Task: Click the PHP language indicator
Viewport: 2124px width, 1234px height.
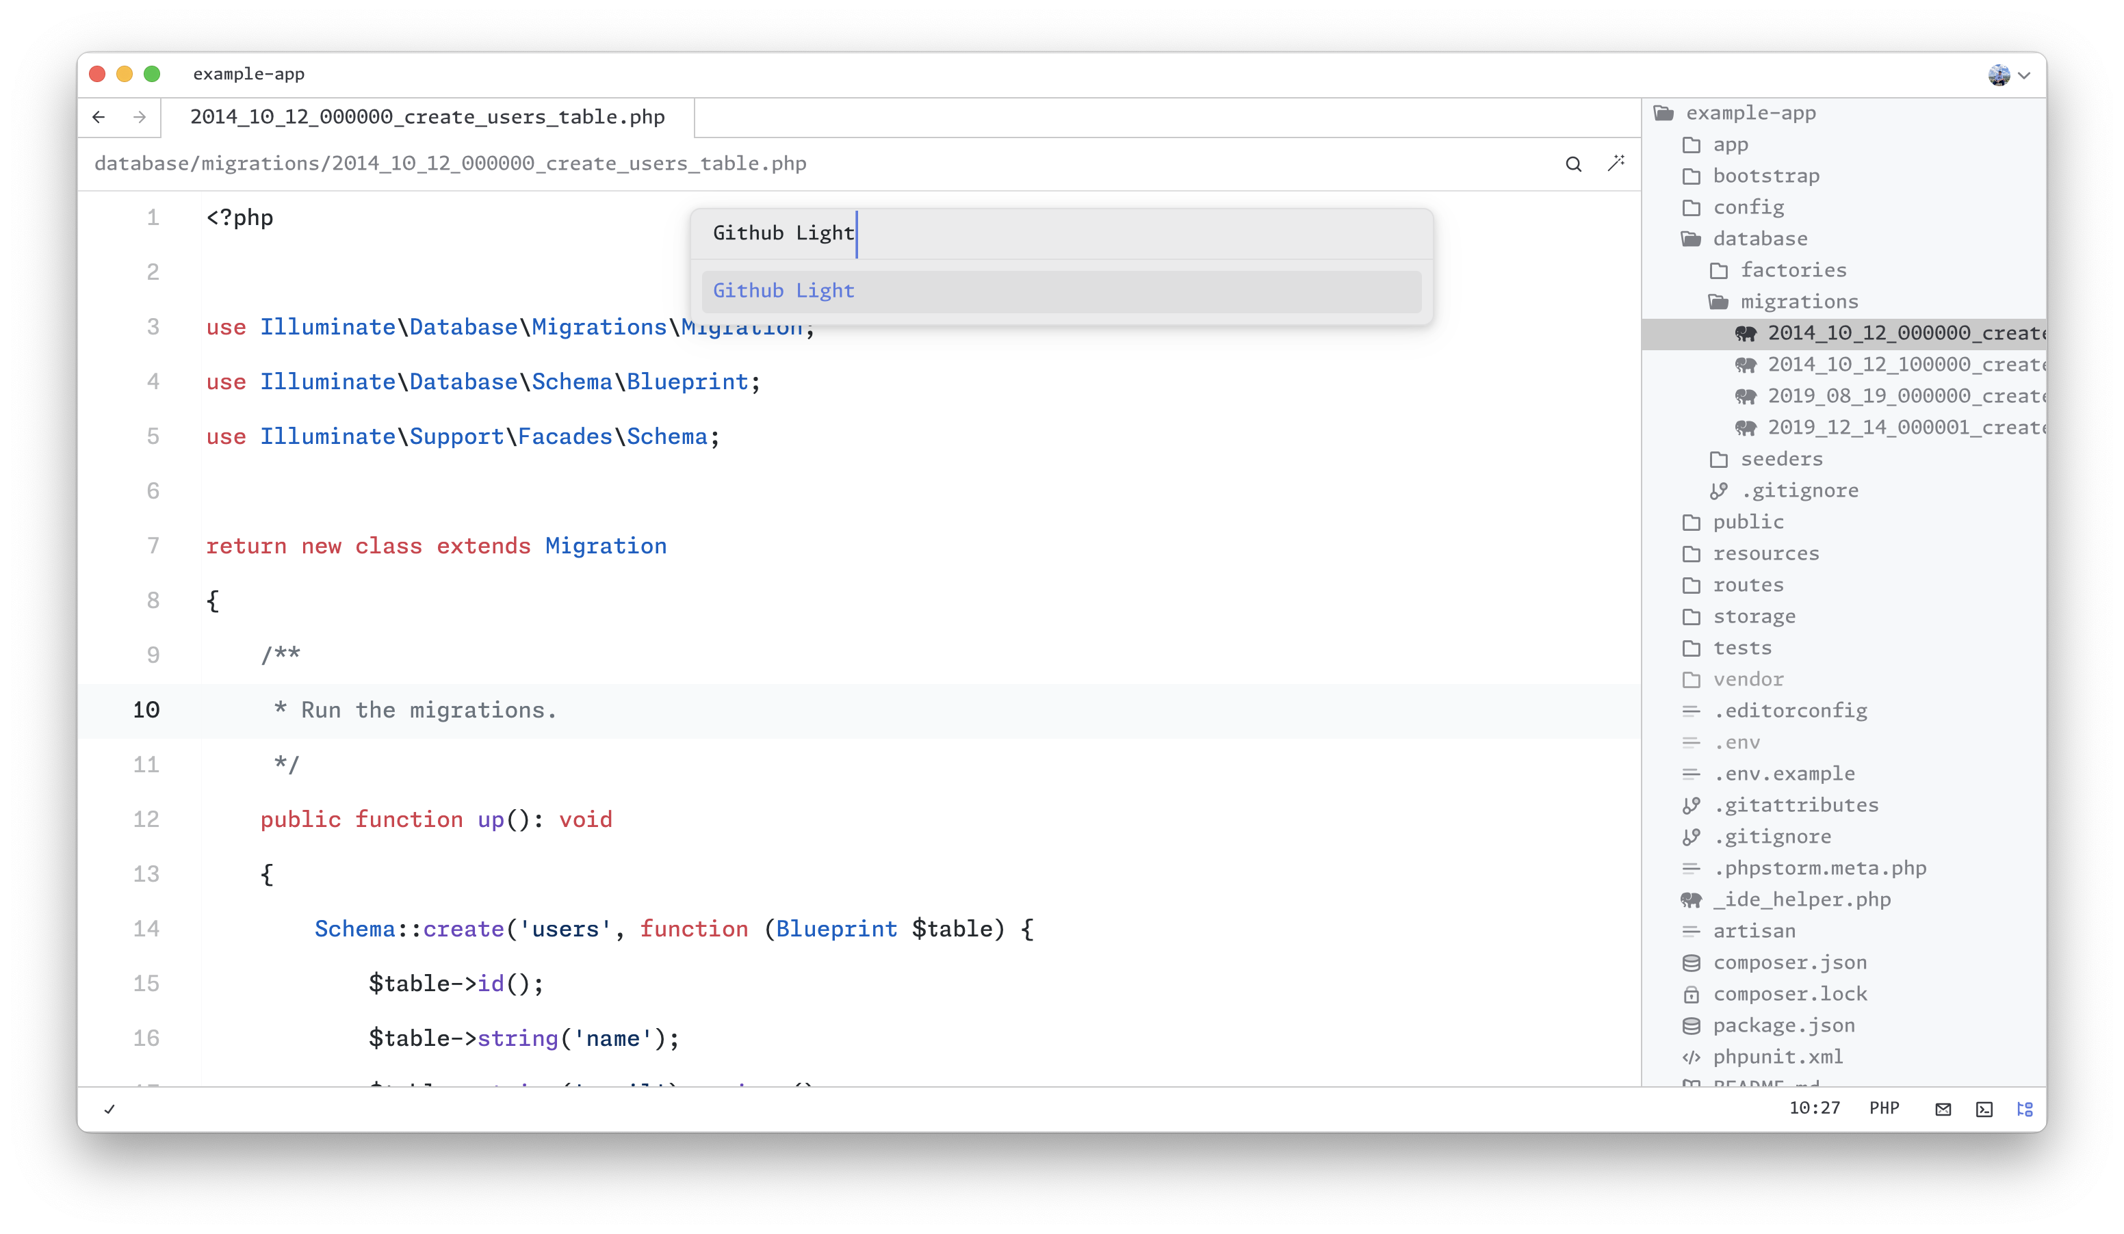Action: (1884, 1109)
